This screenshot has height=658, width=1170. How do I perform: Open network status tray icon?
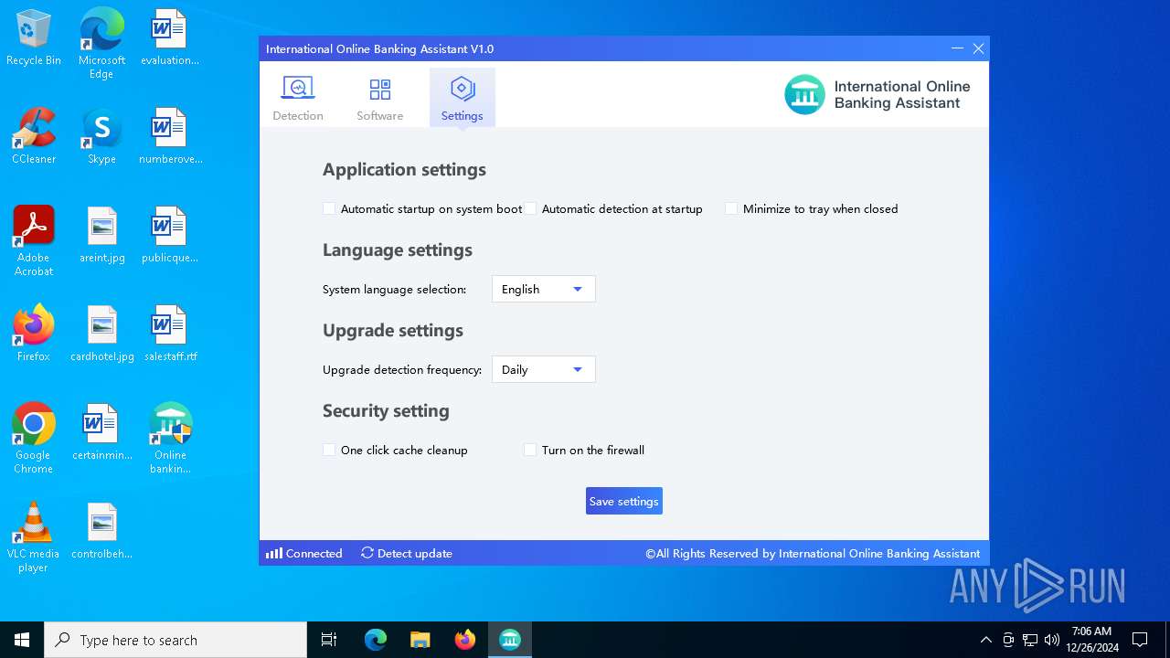click(1029, 640)
